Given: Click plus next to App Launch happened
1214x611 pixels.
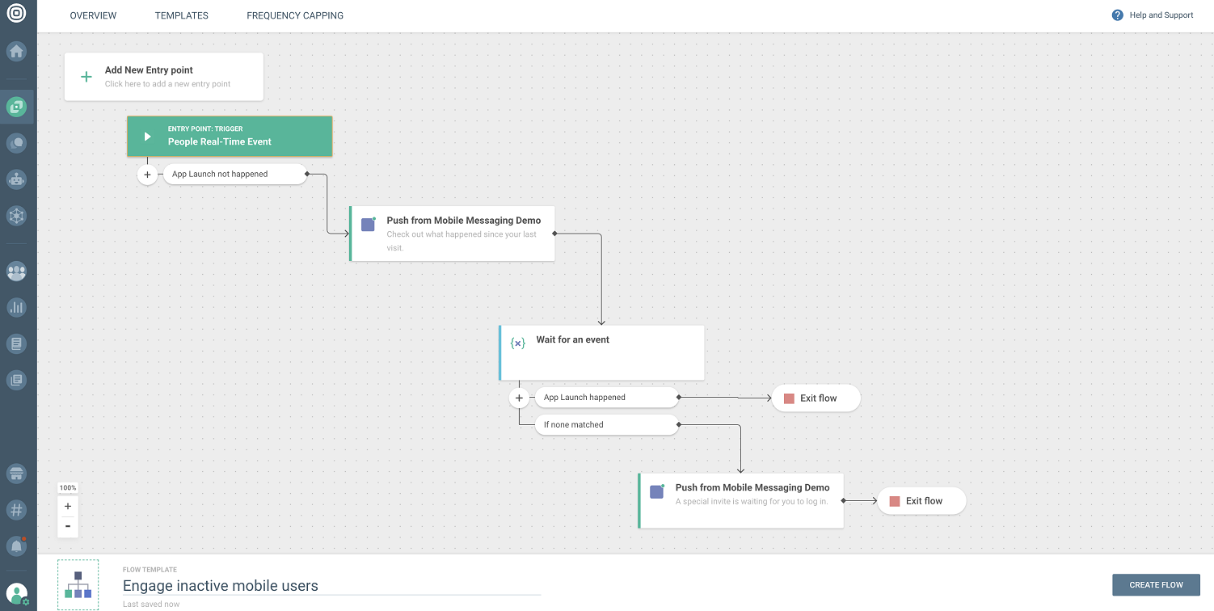Looking at the screenshot, I should (519, 398).
